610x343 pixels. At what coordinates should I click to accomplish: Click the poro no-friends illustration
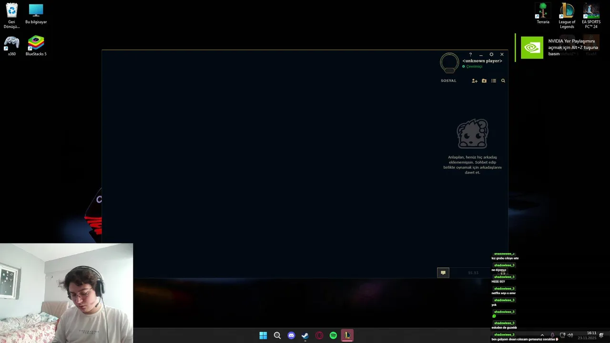coord(473,134)
